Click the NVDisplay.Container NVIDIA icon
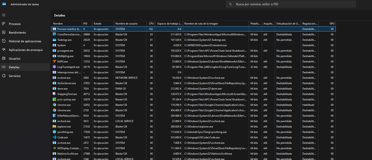 [54, 148]
